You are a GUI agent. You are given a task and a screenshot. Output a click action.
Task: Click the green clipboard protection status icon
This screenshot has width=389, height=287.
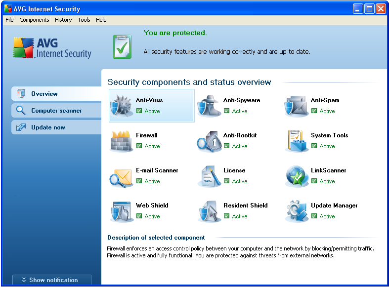(122, 47)
